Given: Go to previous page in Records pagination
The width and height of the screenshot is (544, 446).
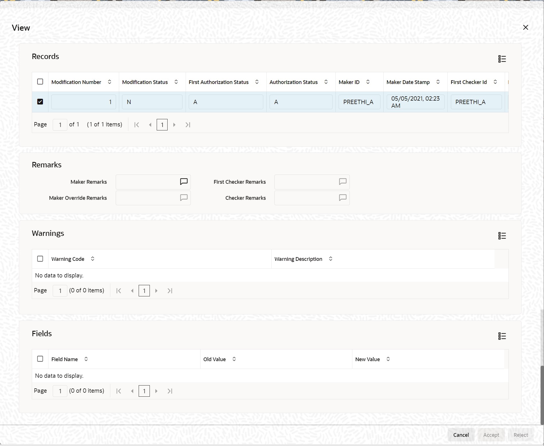Looking at the screenshot, I should pos(150,124).
